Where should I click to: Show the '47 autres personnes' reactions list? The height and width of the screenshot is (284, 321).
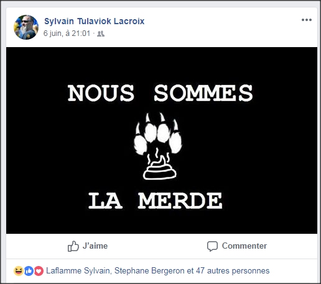[233, 271]
